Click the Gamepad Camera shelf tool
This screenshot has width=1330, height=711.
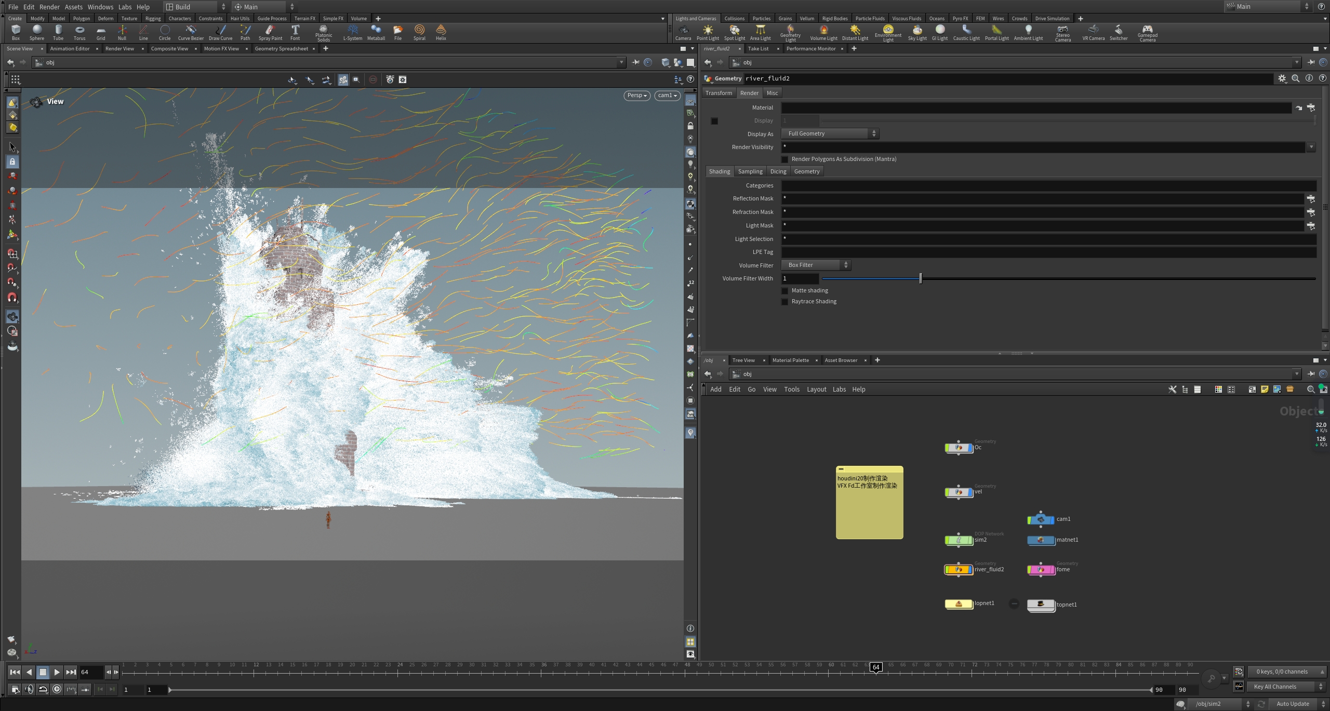tap(1148, 32)
